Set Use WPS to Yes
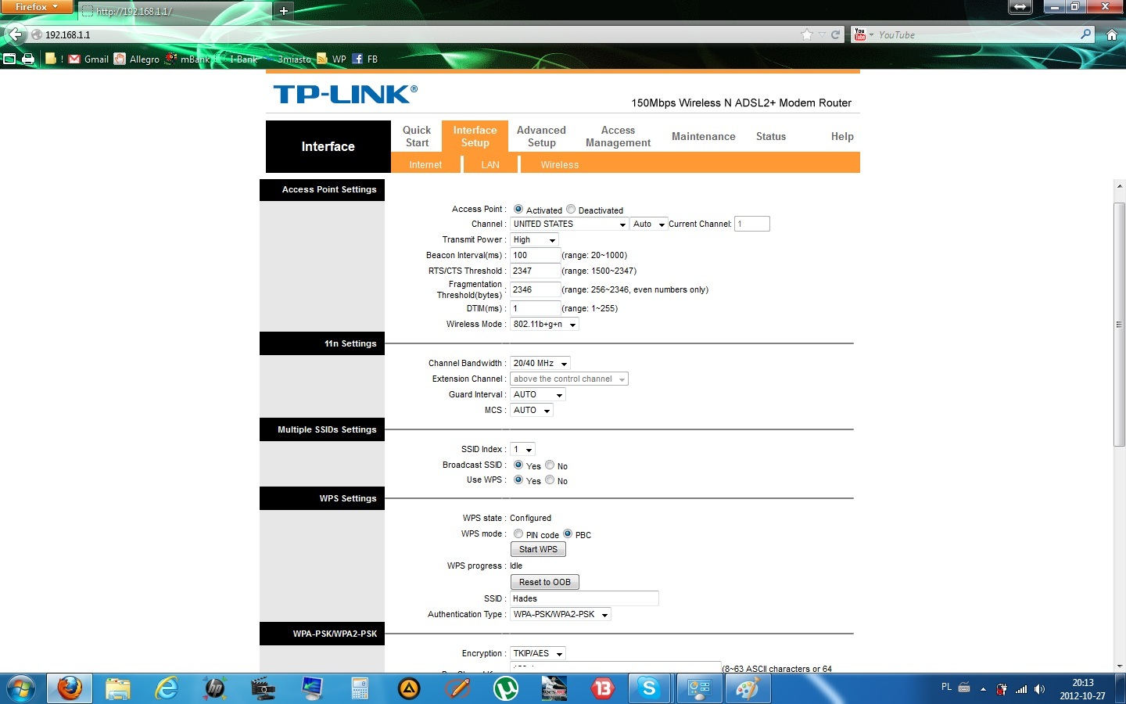Image resolution: width=1126 pixels, height=704 pixels. [518, 480]
